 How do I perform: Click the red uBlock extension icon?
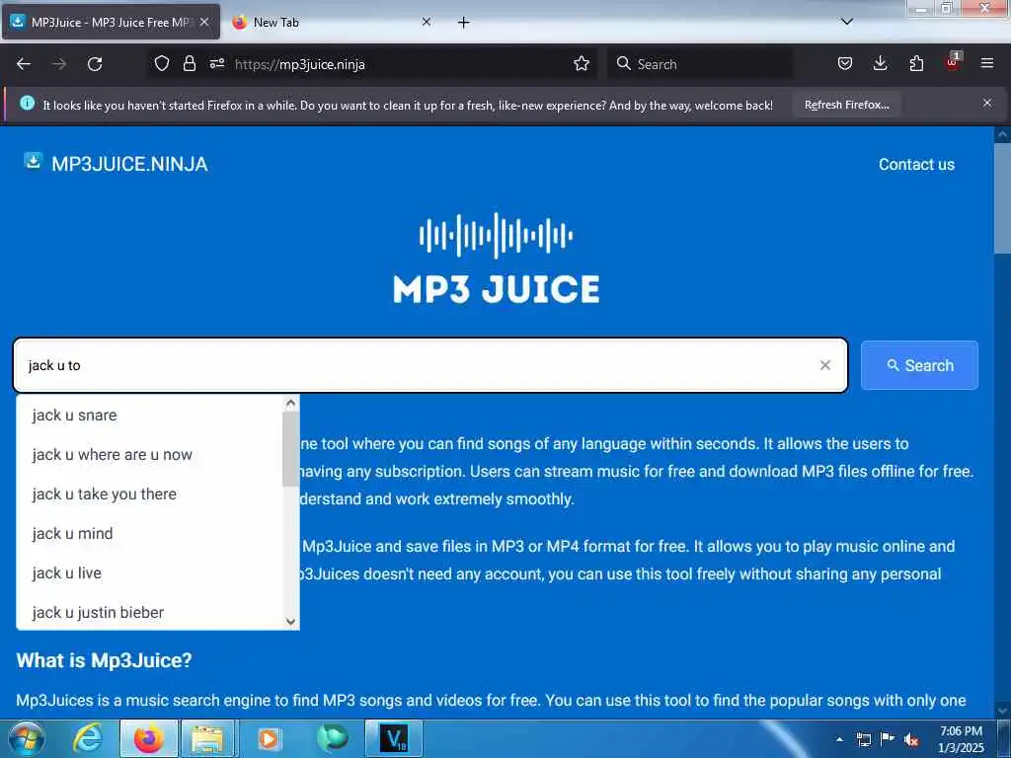pos(953,62)
